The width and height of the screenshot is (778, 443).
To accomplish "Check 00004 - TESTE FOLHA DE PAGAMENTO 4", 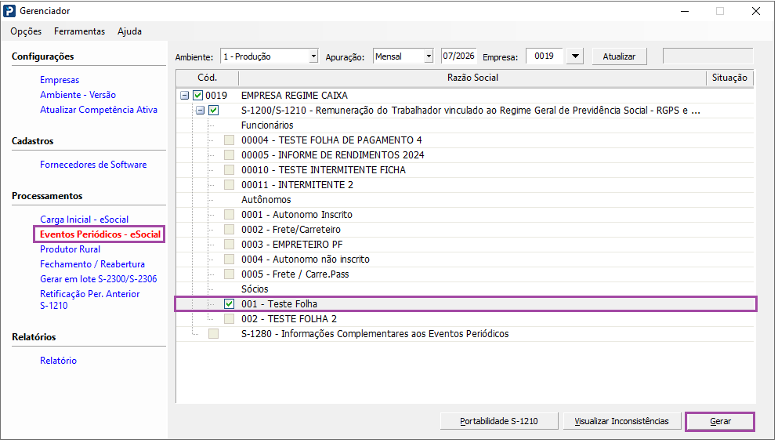I will (x=229, y=140).
